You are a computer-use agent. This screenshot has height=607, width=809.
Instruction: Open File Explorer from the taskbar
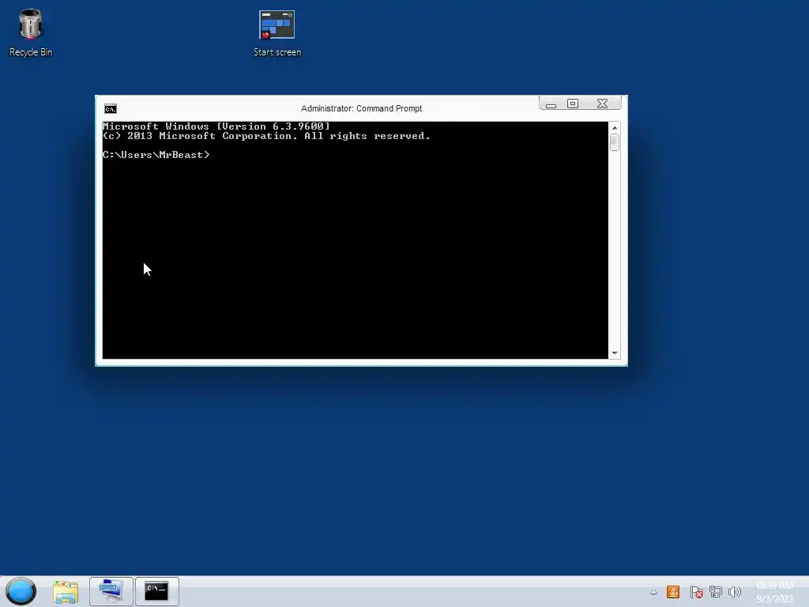pos(66,591)
